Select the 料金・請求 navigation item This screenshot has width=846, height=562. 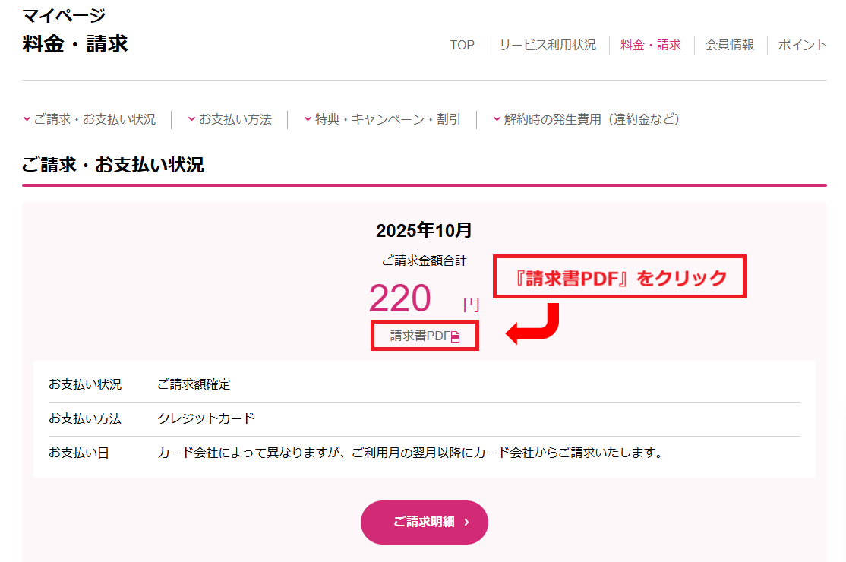click(651, 45)
